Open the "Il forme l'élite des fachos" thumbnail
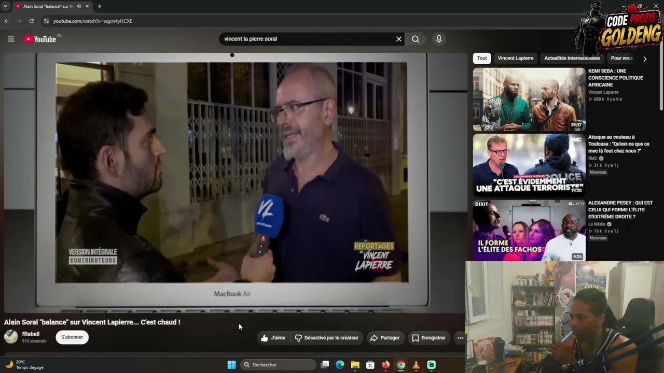 pyautogui.click(x=529, y=231)
